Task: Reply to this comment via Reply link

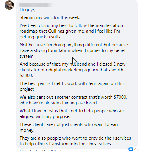Action: pyautogui.click(x=33, y=151)
